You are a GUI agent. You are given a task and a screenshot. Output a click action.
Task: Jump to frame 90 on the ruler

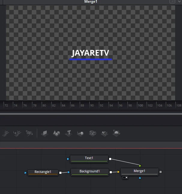tap(92, 105)
